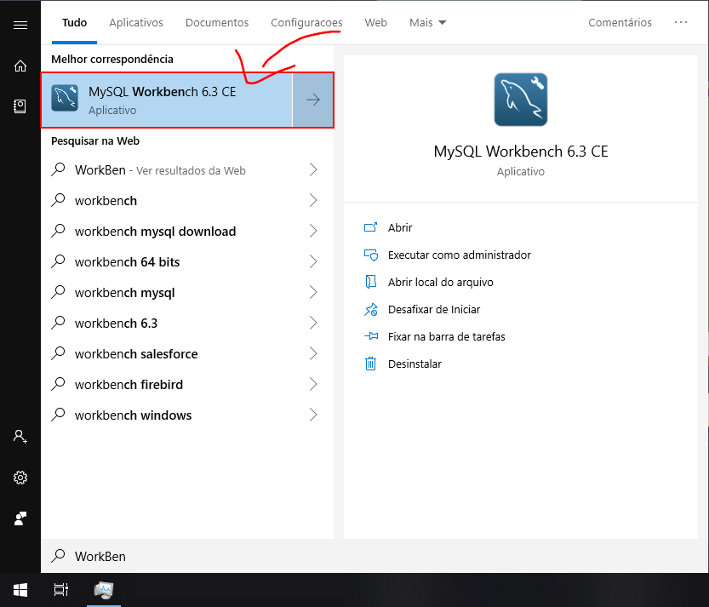Click Abrir to open the app

400,227
